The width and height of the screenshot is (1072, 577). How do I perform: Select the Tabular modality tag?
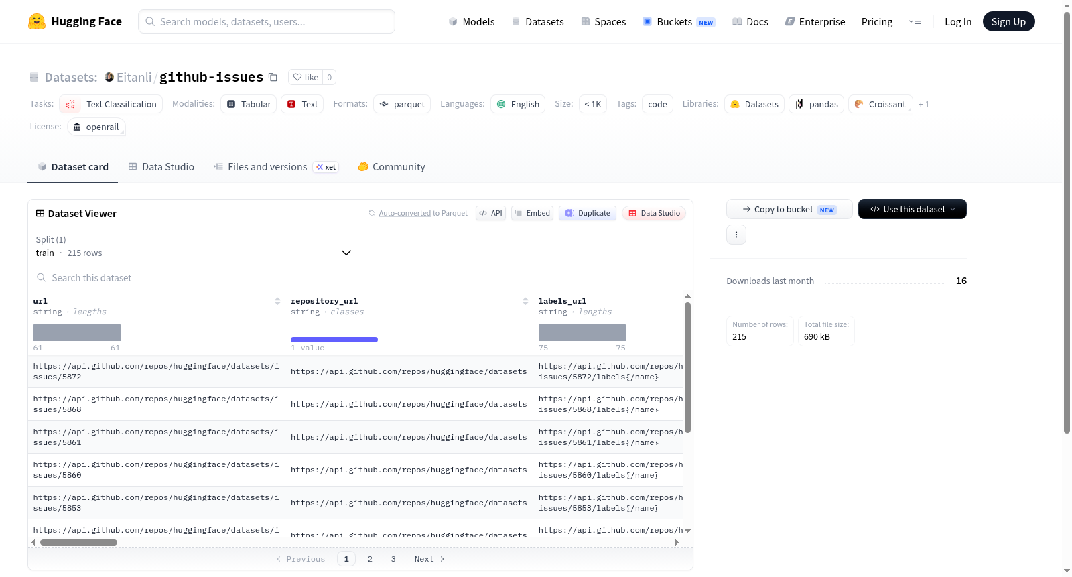click(x=249, y=104)
